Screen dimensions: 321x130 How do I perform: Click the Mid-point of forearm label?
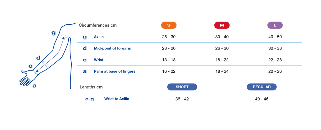(x=113, y=49)
